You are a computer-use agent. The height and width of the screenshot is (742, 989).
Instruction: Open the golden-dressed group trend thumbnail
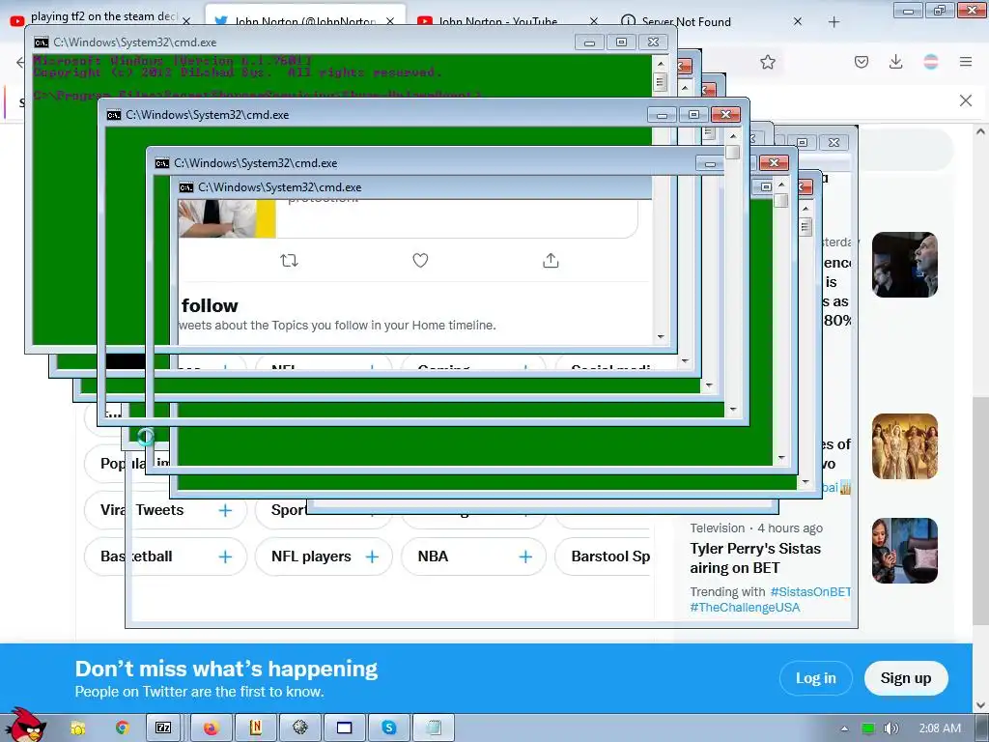904,446
